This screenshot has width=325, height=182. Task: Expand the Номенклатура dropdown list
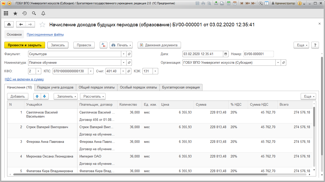(x=124, y=62)
